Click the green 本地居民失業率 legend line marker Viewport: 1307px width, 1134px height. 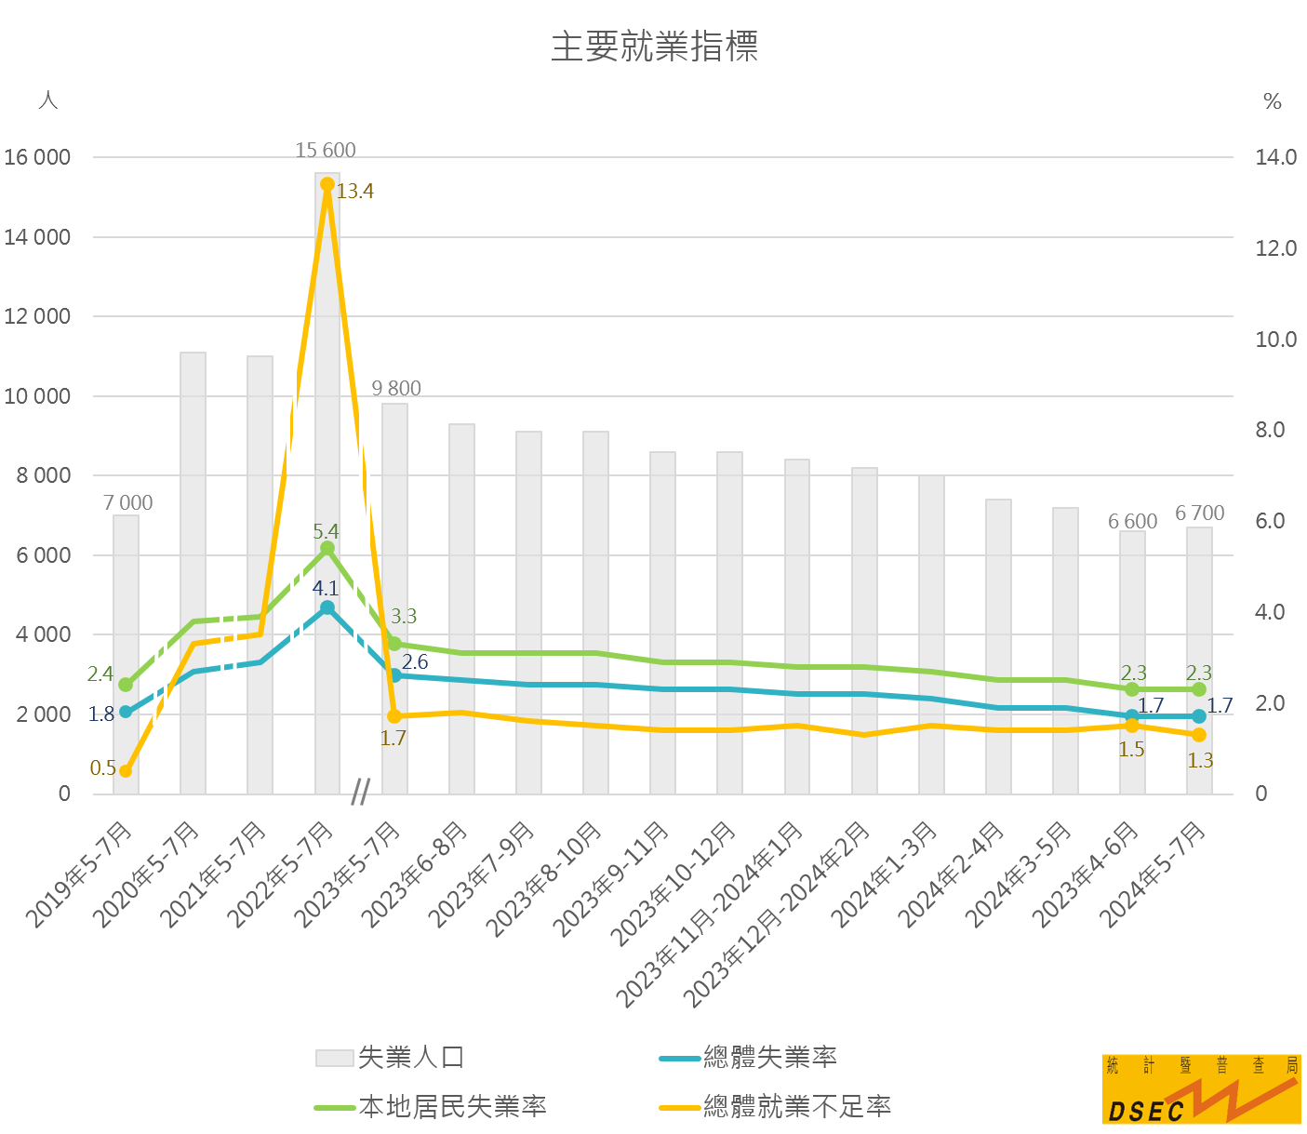[x=334, y=1107]
